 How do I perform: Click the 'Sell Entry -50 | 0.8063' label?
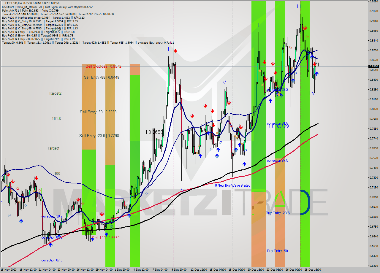[98, 112]
